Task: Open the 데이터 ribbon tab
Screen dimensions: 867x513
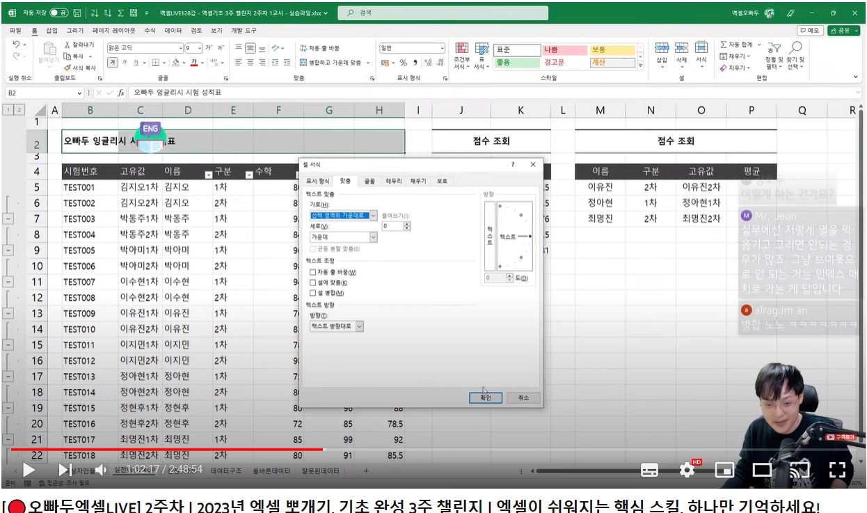Action: pos(173,31)
